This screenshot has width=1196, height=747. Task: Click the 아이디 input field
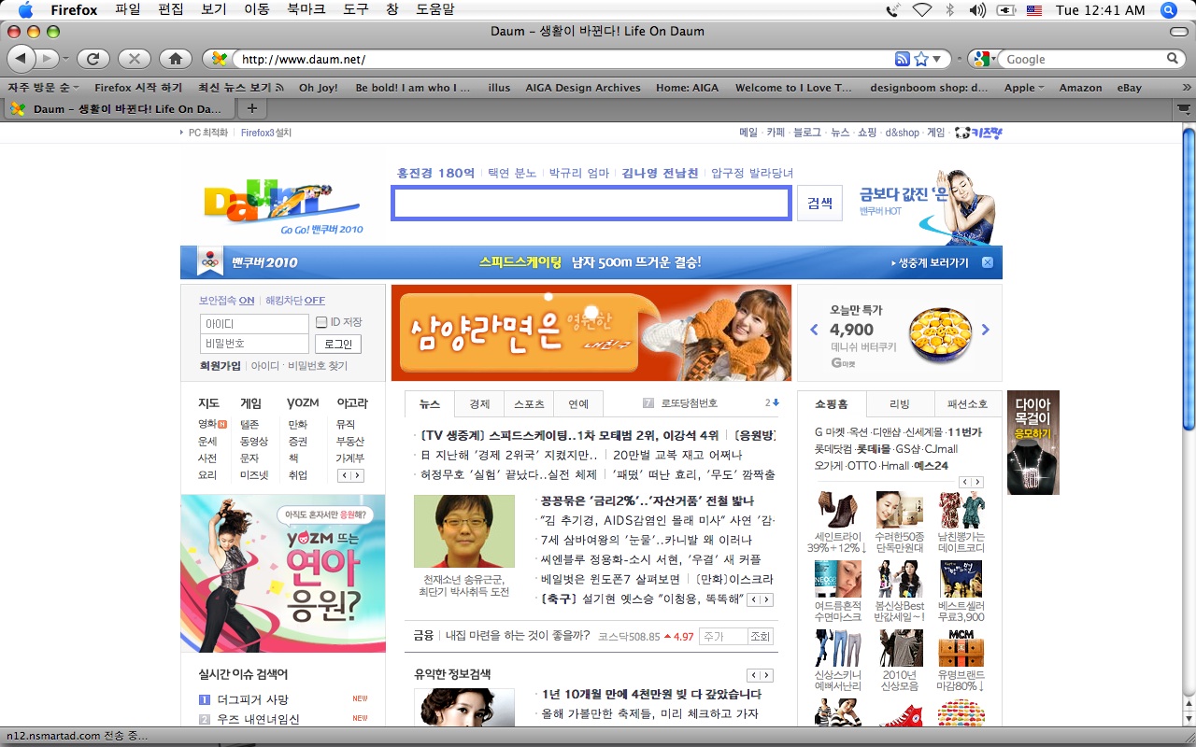click(x=254, y=324)
